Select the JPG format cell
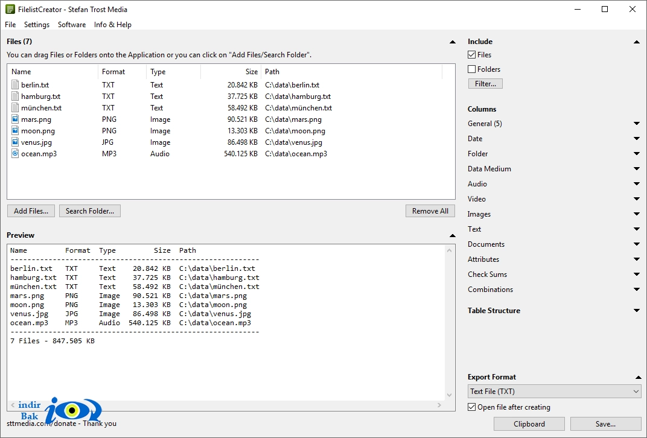Viewport: 647px width, 438px height. point(107,142)
